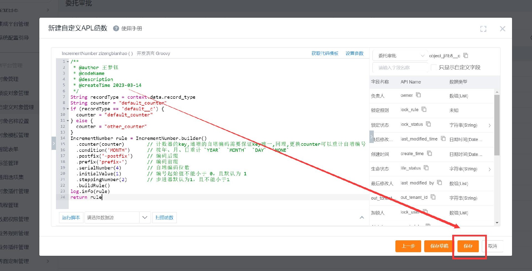This screenshot has width=532, height=271.
Task: Open 标签管理 in the sidebar
Action: coord(9,163)
